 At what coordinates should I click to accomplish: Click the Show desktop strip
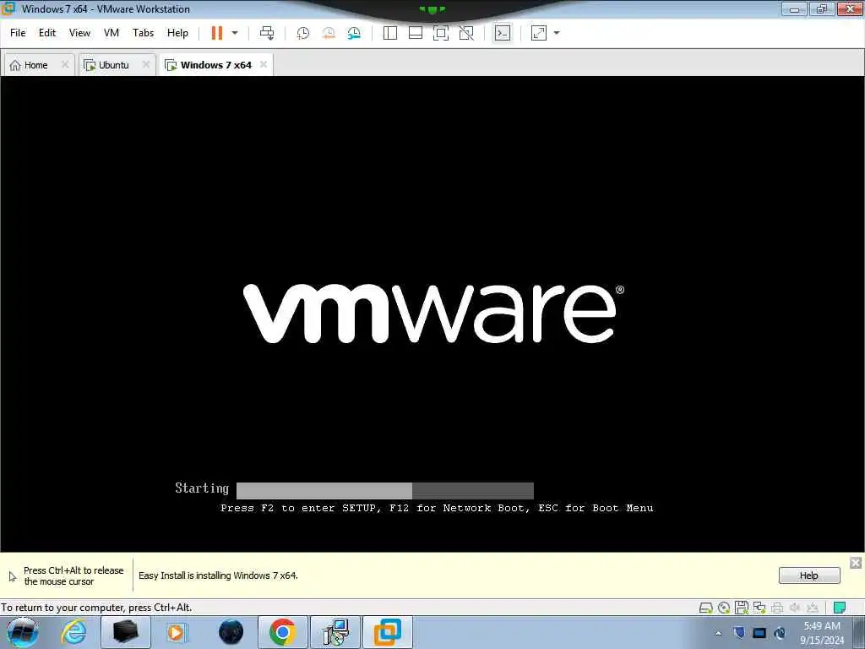tap(859, 632)
